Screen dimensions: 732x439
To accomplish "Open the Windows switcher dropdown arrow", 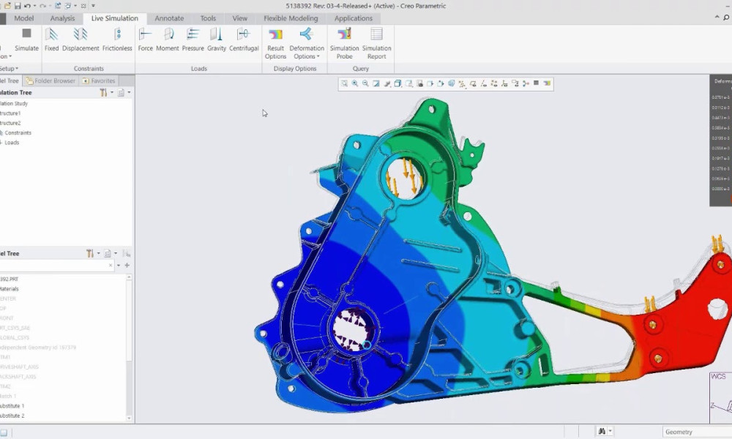I will coord(75,6).
